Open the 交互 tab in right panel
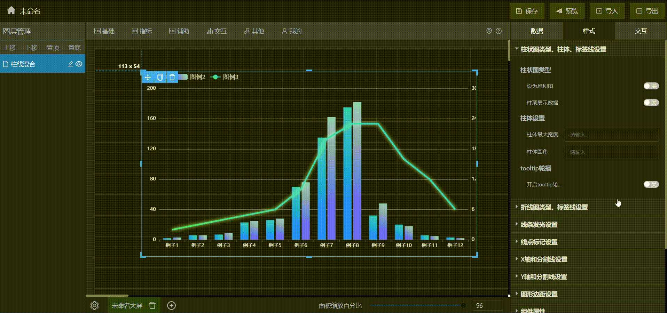The height and width of the screenshot is (313, 667). click(x=641, y=31)
